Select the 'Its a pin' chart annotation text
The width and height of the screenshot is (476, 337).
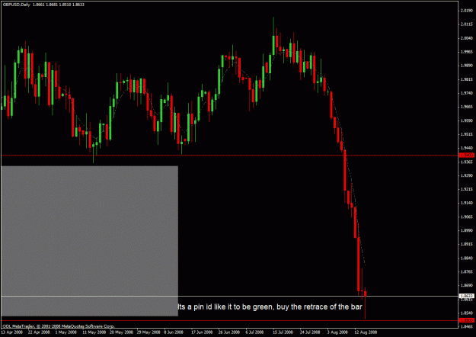coord(270,307)
